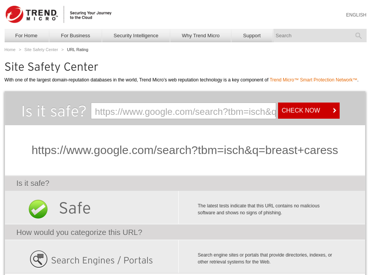Go to Home breadcrumb link
This screenshot has width=372, height=275.
click(10, 50)
